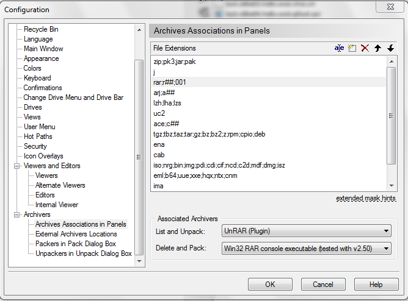Open the Delete and Pack dropdown
This screenshot has width=408, height=301.
point(386,248)
